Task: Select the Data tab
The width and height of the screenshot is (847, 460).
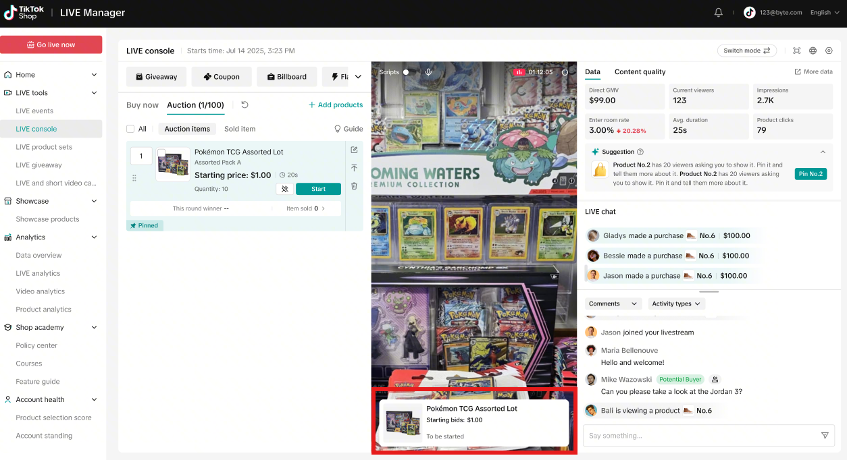Action: pos(592,71)
